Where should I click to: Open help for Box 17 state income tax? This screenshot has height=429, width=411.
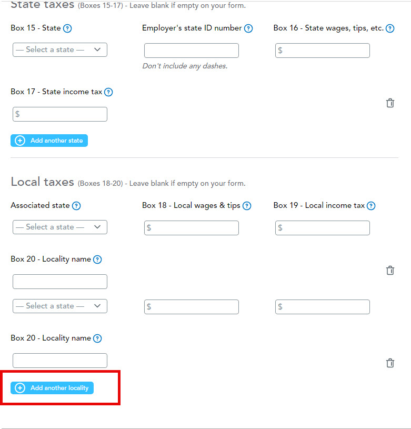[x=108, y=92]
